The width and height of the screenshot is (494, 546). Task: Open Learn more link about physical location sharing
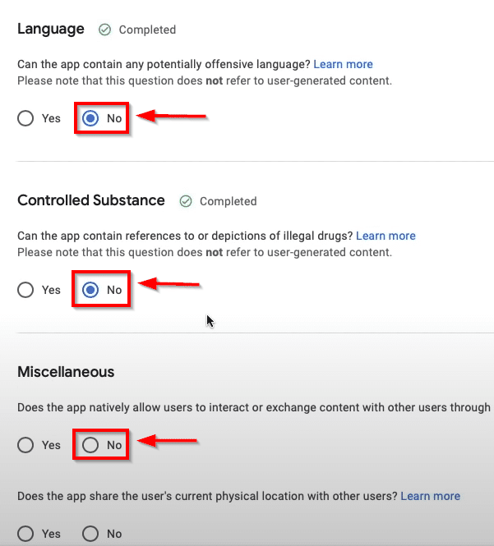430,496
